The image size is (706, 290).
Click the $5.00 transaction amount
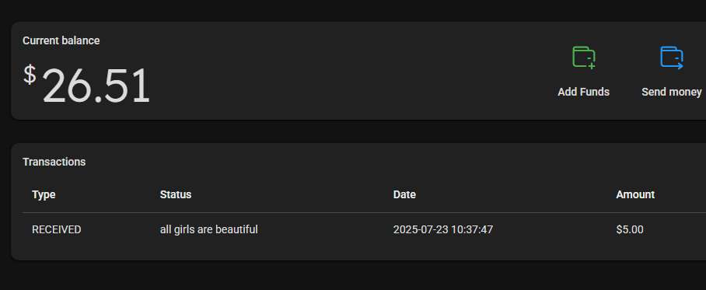pos(630,229)
